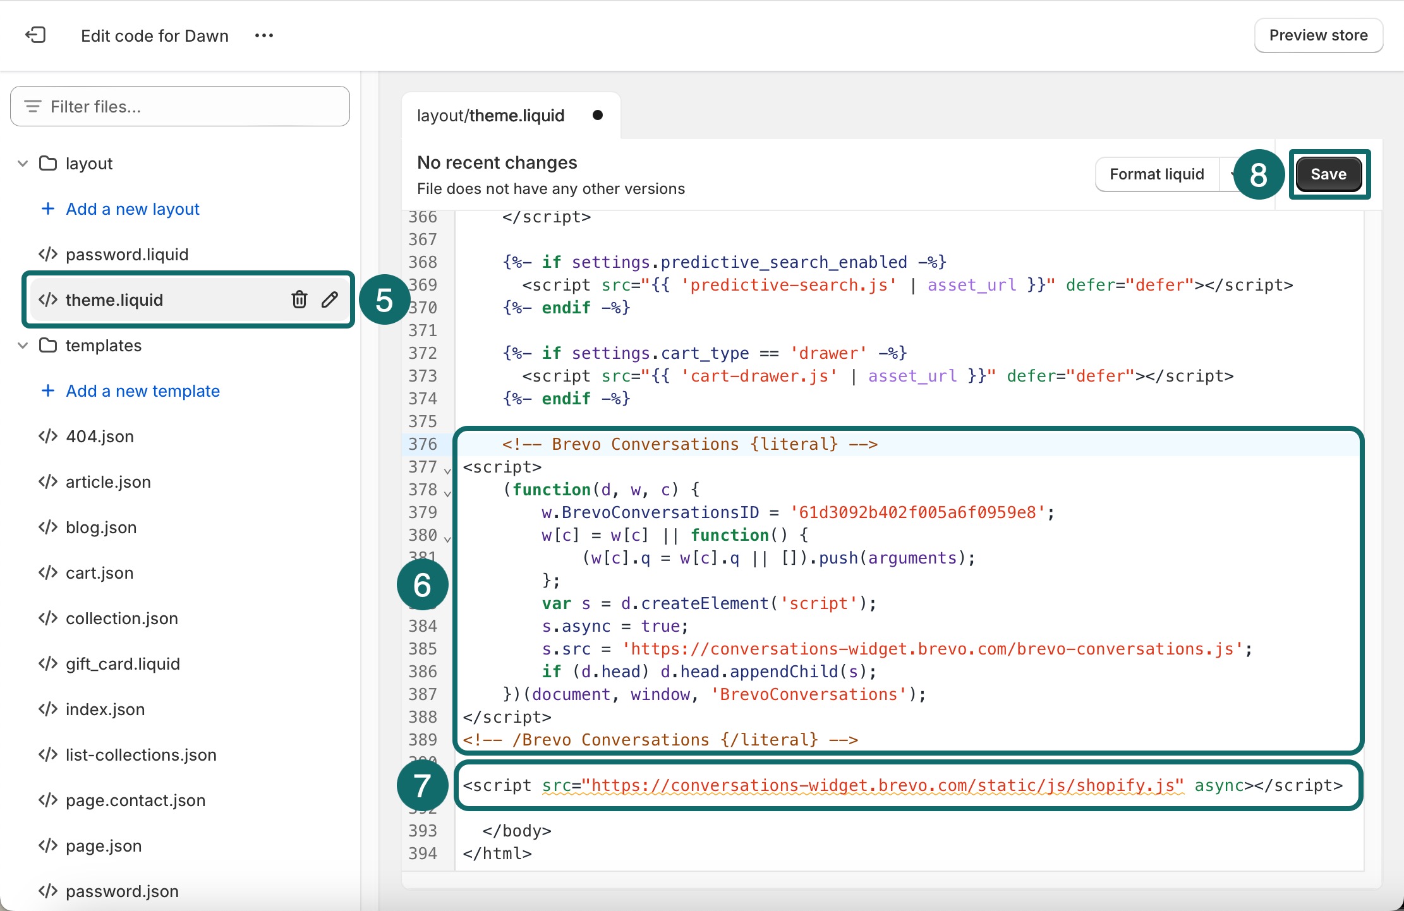Click the index.json code file icon
Viewport: 1404px width, 911px height.
click(x=48, y=709)
